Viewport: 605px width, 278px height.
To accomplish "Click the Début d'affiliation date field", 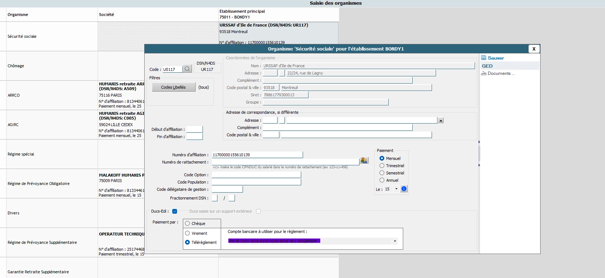I will 195,129.
